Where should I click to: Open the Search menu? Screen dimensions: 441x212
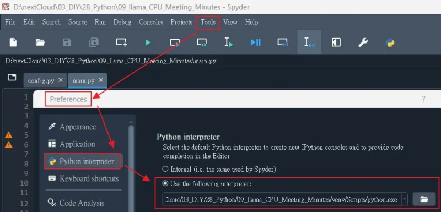[x=51, y=22]
